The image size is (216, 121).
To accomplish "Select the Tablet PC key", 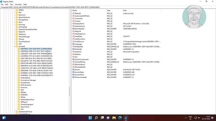I will 22,32.
